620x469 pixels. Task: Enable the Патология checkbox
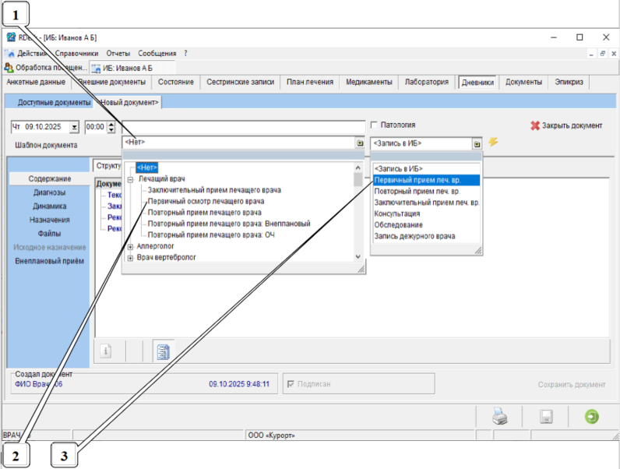[375, 125]
